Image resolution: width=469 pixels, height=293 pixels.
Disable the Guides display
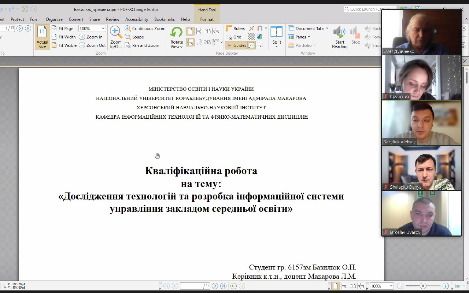pos(236,45)
